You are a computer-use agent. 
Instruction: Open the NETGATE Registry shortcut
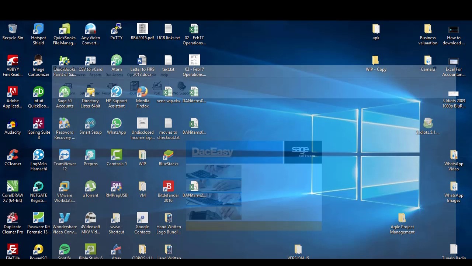click(38, 192)
